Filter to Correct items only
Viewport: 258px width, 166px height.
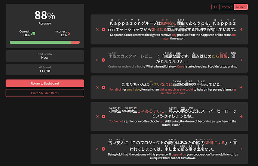(227, 7)
